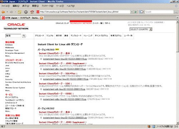Click the Oracle site icon in URL bar
The height and width of the screenshot is (129, 179).
click(38, 12)
